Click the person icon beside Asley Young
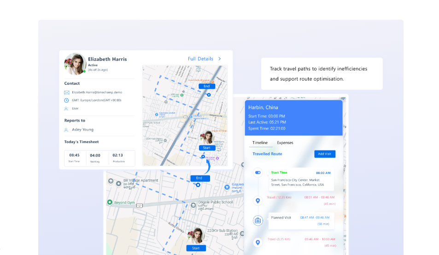This screenshot has height=255, width=439. click(66, 130)
